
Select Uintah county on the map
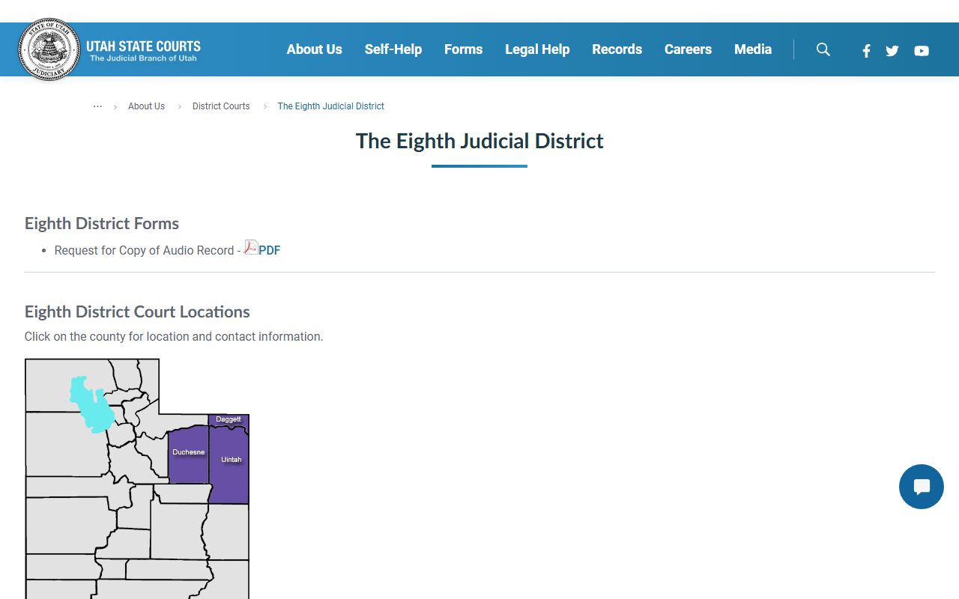[x=229, y=464]
